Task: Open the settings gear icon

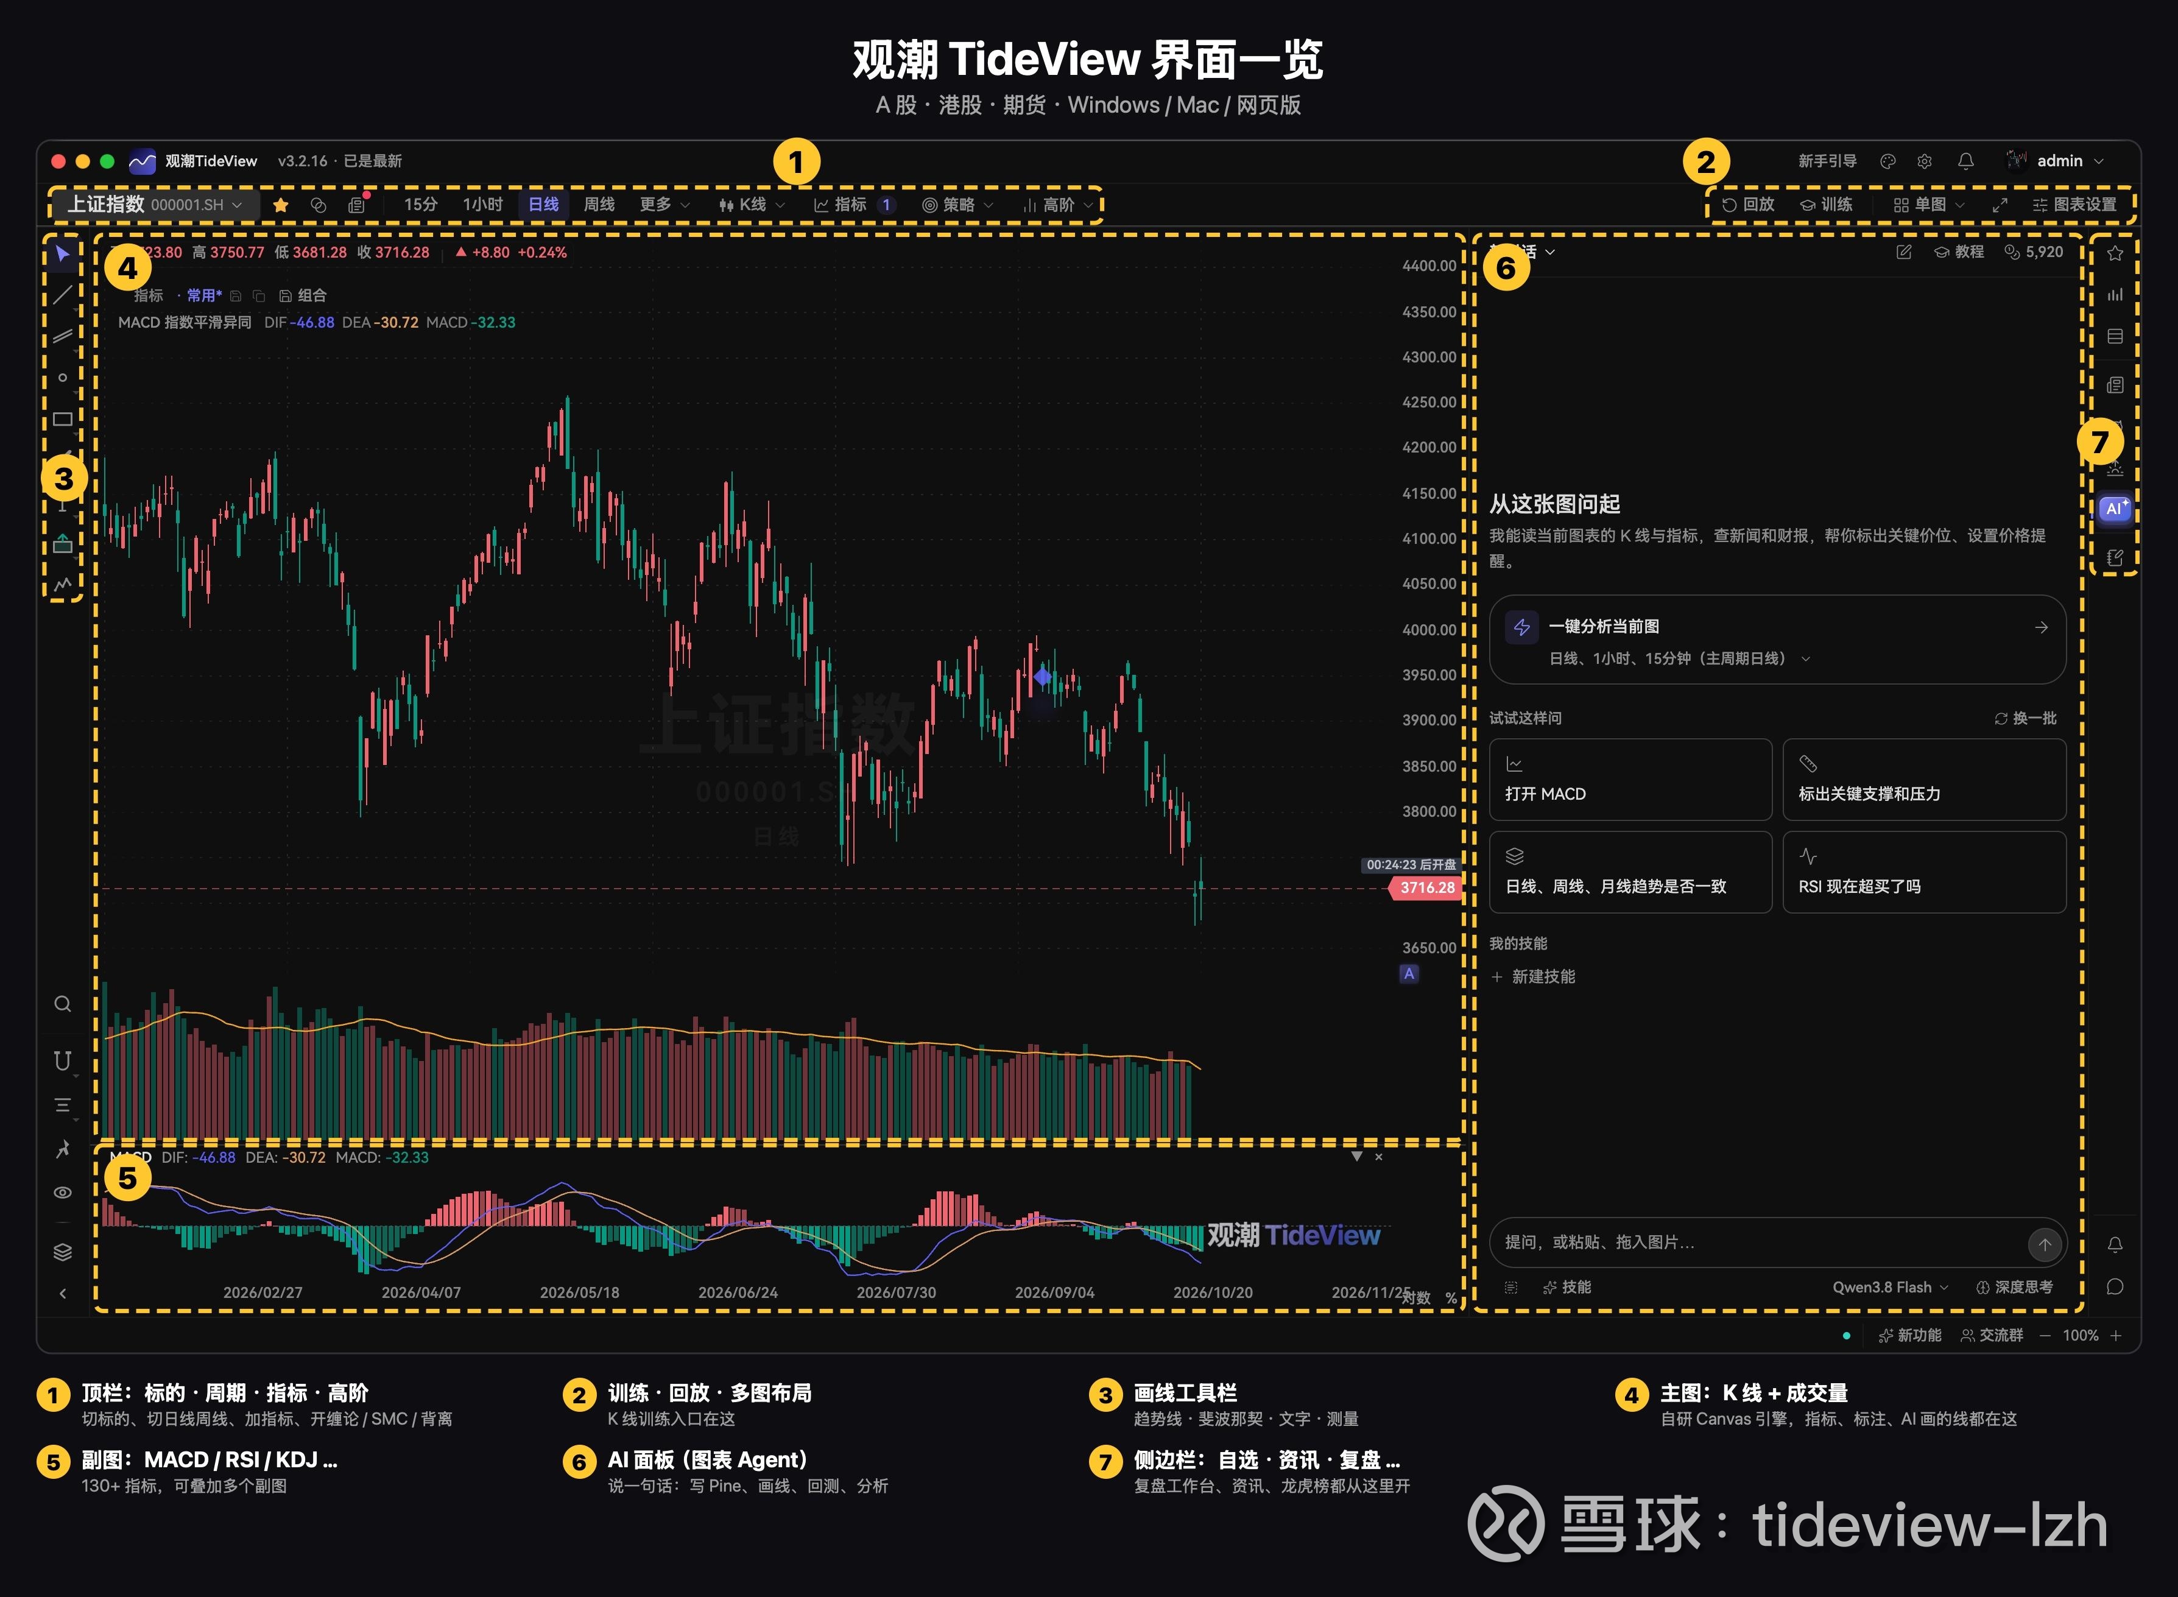Action: [x=1925, y=161]
